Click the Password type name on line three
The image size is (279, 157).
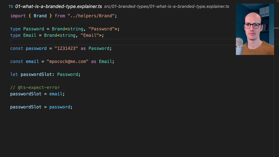34,29
